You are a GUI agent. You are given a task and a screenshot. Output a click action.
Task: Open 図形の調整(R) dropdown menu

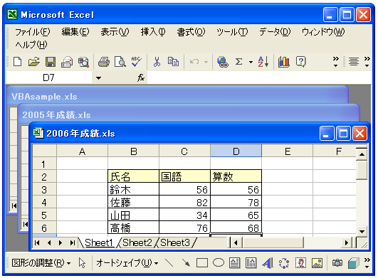[41, 263]
